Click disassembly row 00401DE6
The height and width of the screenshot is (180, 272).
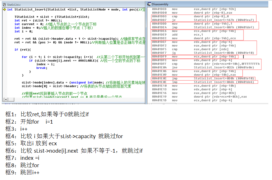(x=194, y=31)
